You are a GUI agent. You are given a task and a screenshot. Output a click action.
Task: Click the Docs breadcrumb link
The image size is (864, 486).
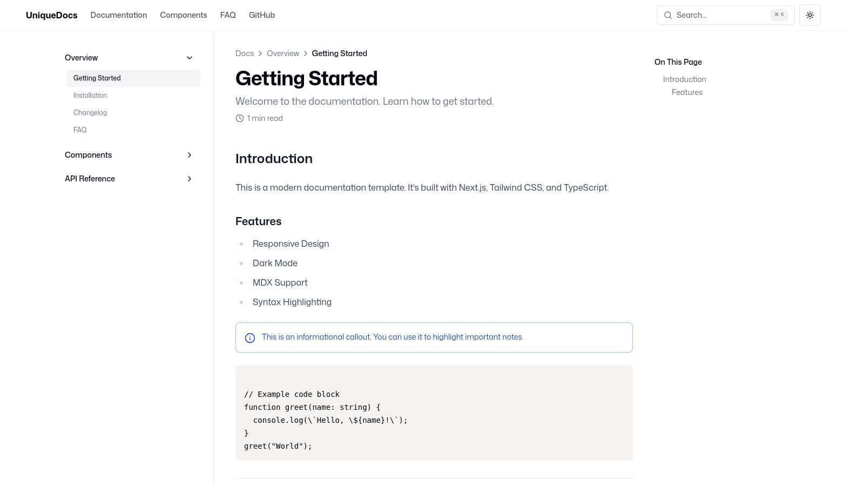pyautogui.click(x=245, y=53)
